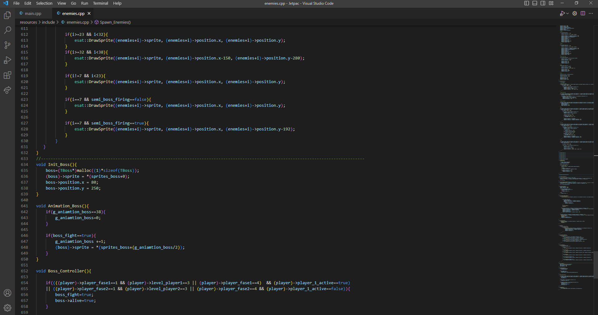Open the editor More Actions ellipsis menu
The height and width of the screenshot is (315, 598).
click(591, 13)
